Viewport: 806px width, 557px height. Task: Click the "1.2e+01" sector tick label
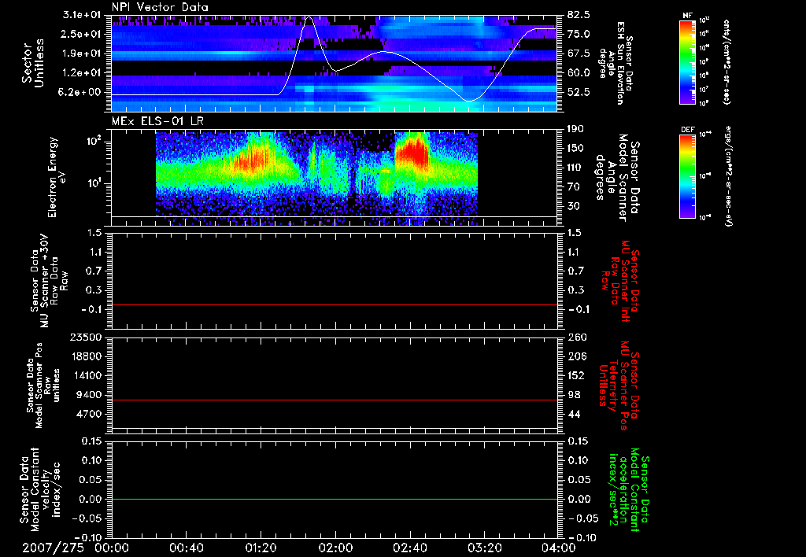[83, 72]
